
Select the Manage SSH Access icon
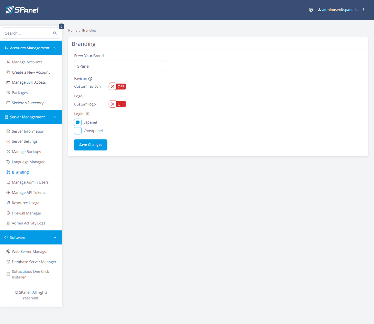click(x=8, y=82)
